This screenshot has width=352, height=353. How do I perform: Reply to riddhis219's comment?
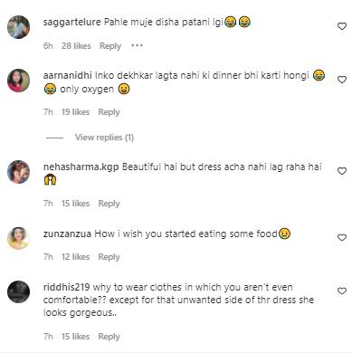[109, 337]
